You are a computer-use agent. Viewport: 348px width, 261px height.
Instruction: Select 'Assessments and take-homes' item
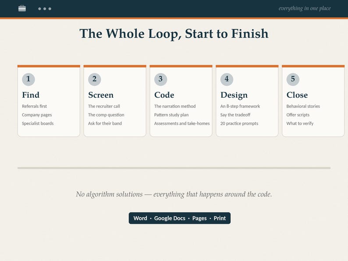tap(182, 123)
